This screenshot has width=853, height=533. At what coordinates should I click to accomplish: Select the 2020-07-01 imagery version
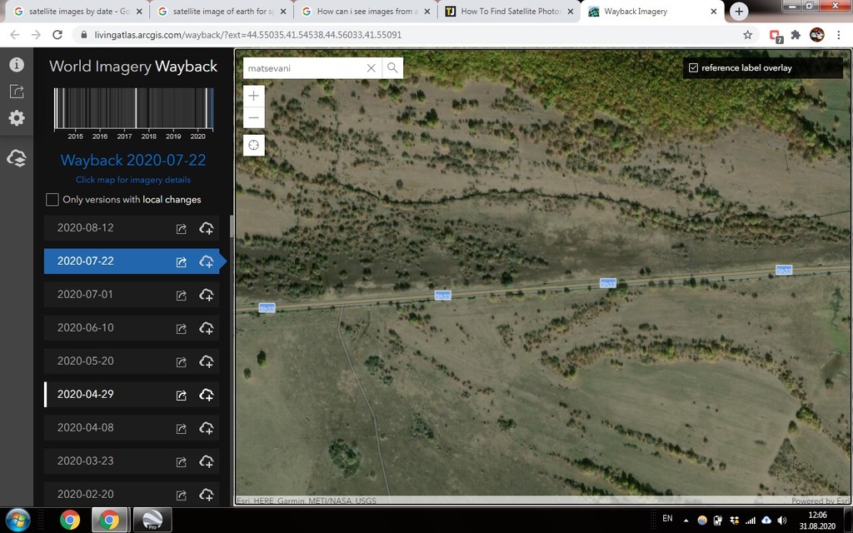pyautogui.click(x=132, y=294)
